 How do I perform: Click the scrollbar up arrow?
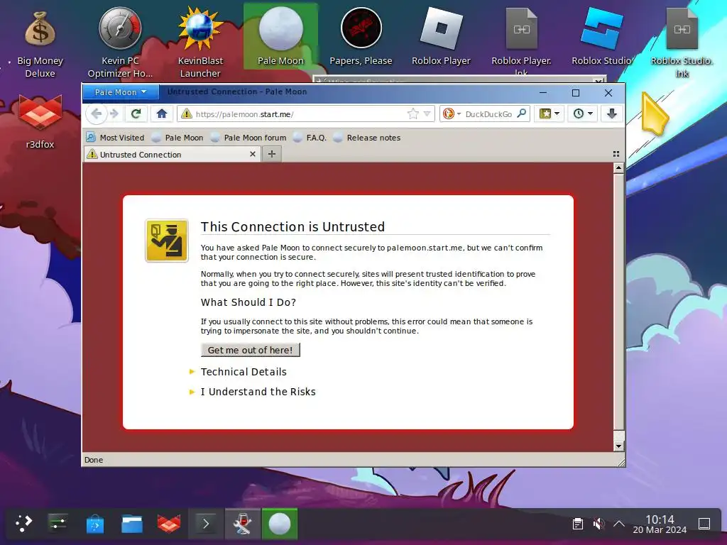tap(618, 167)
